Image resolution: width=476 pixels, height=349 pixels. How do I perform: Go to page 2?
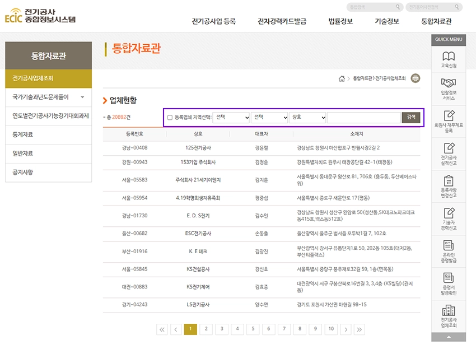206,329
